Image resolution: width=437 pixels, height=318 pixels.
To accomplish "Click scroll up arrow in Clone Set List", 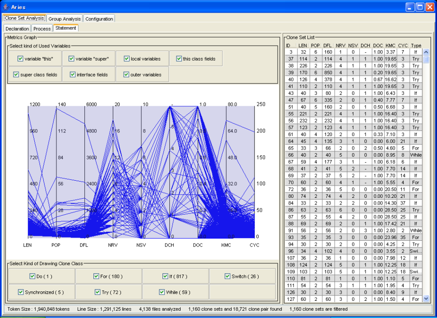I will tap(426, 52).
